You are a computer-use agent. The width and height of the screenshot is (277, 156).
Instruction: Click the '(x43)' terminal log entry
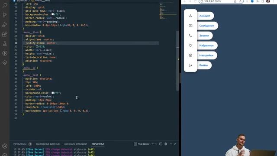click(91, 152)
